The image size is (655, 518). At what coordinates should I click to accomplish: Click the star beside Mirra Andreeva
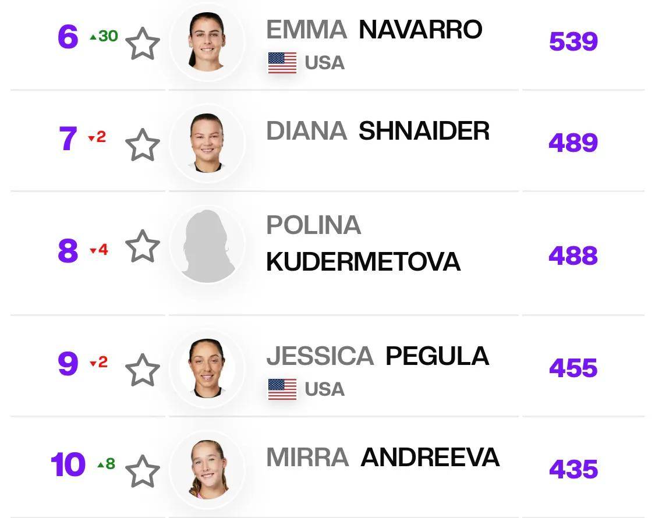click(143, 471)
